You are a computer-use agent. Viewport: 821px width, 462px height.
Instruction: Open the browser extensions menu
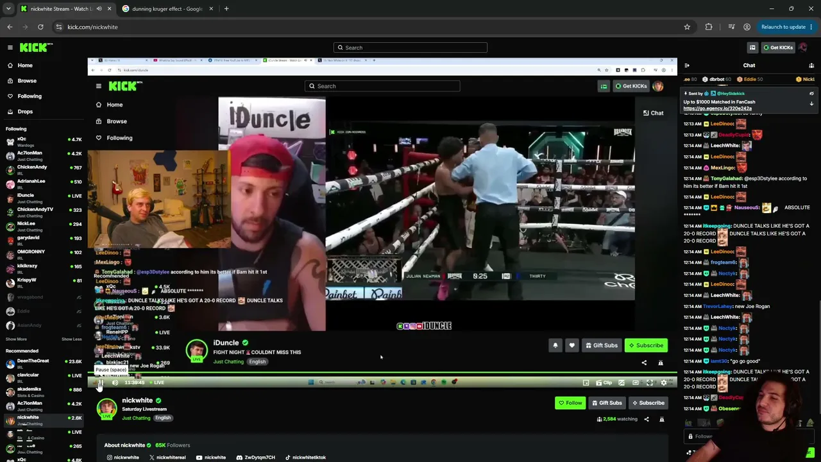[x=709, y=27]
